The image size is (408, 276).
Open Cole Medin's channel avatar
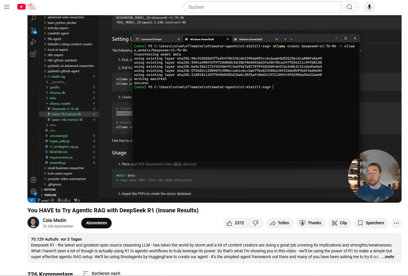(33, 223)
